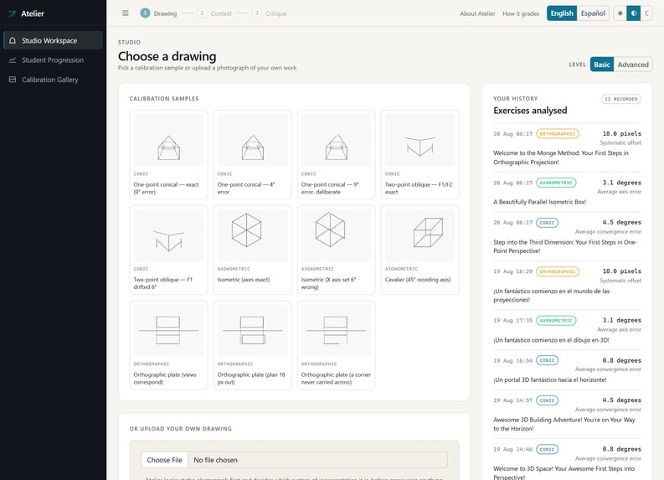Click Axonometric tag on 19 Aug 17:35 entry
This screenshot has height=480, width=664.
click(556, 320)
